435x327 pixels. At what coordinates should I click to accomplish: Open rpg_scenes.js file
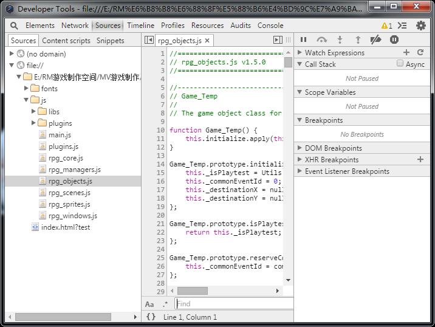tap(69, 193)
